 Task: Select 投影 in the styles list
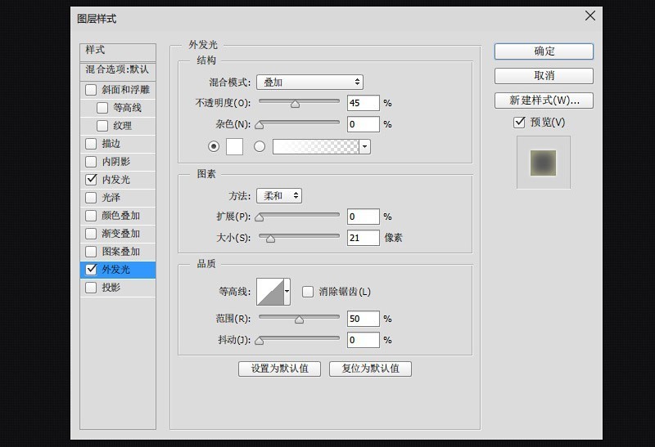pyautogui.click(x=111, y=288)
